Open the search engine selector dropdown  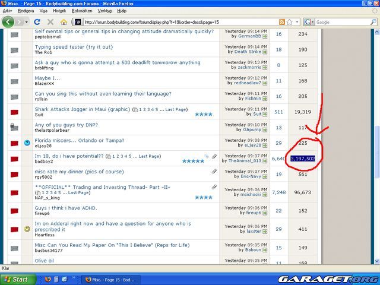(x=313, y=23)
